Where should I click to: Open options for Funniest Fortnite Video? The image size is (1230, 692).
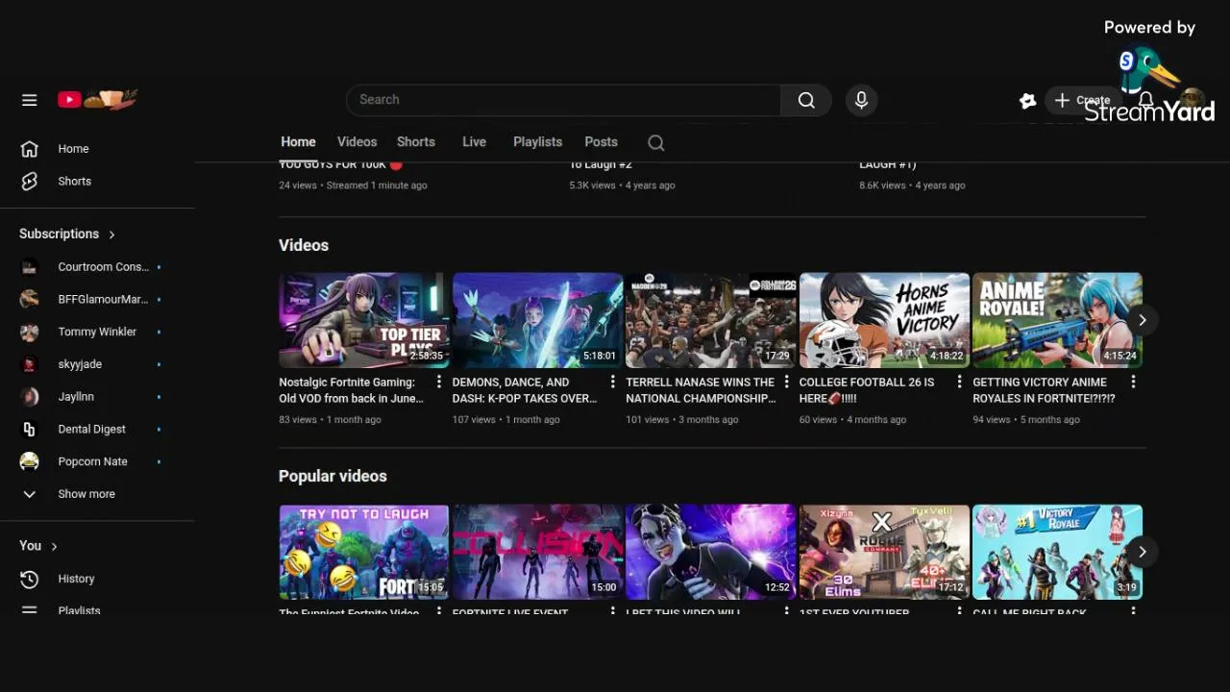[x=439, y=610]
